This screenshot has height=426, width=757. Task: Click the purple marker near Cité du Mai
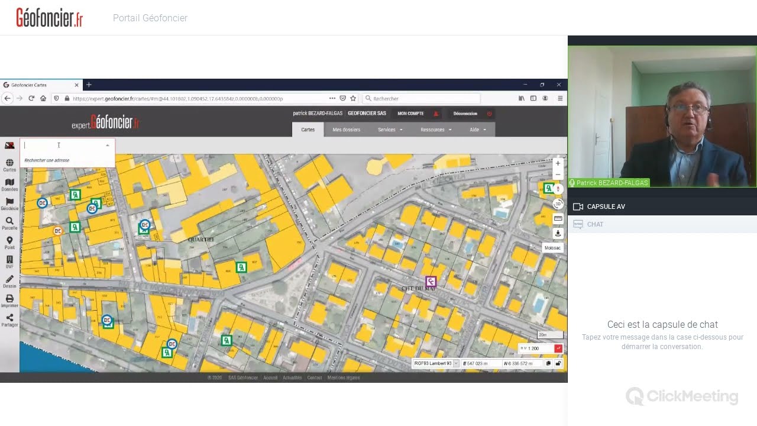(x=431, y=281)
